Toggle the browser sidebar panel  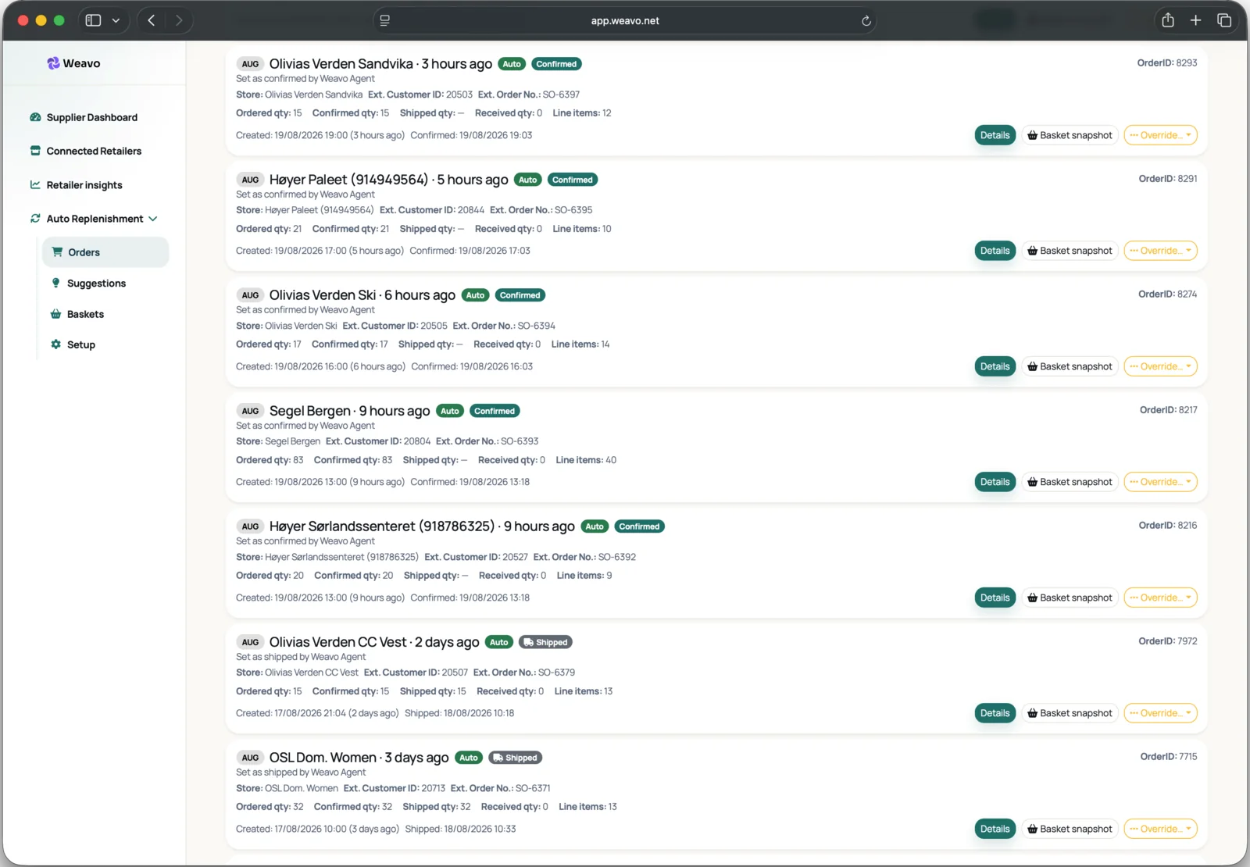(93, 20)
